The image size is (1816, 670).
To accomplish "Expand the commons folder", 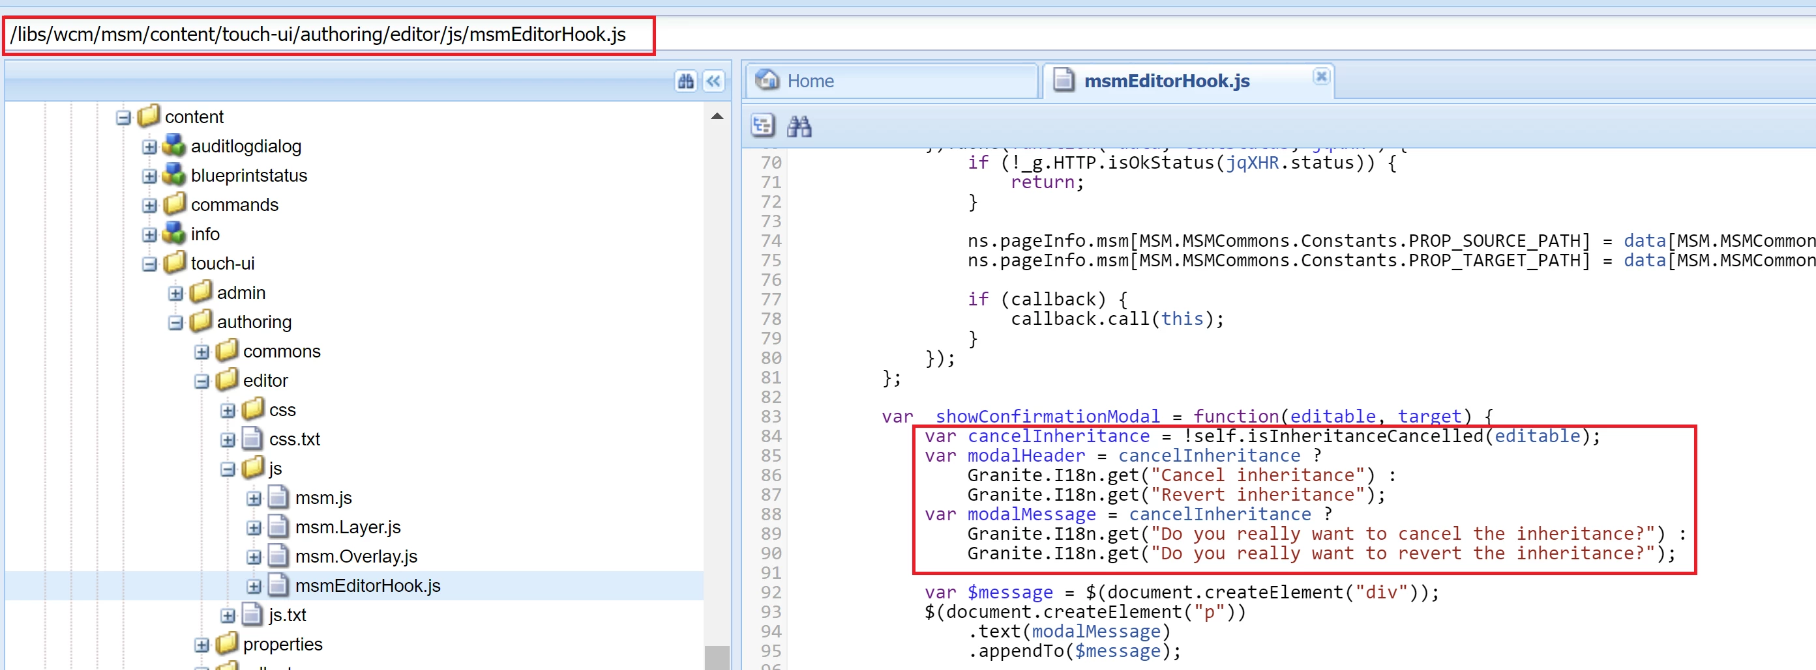I will (x=201, y=352).
